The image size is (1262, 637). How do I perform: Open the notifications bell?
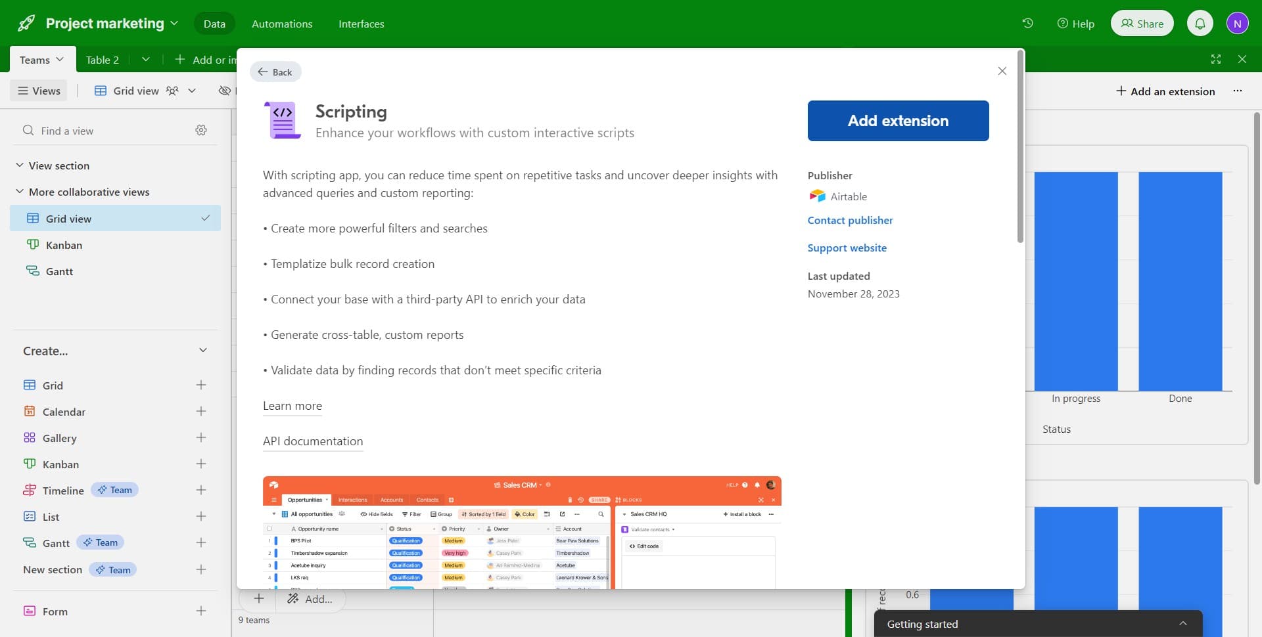click(1200, 22)
